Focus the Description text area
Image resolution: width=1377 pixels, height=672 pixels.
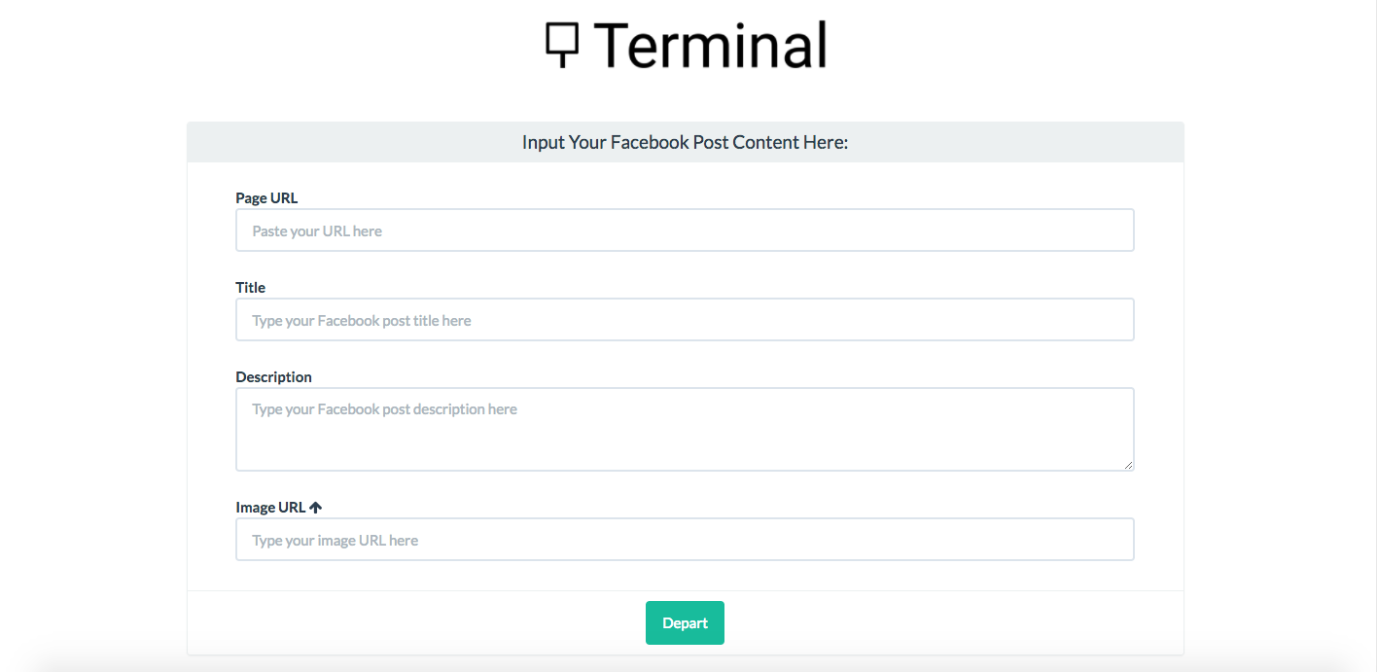tap(685, 428)
